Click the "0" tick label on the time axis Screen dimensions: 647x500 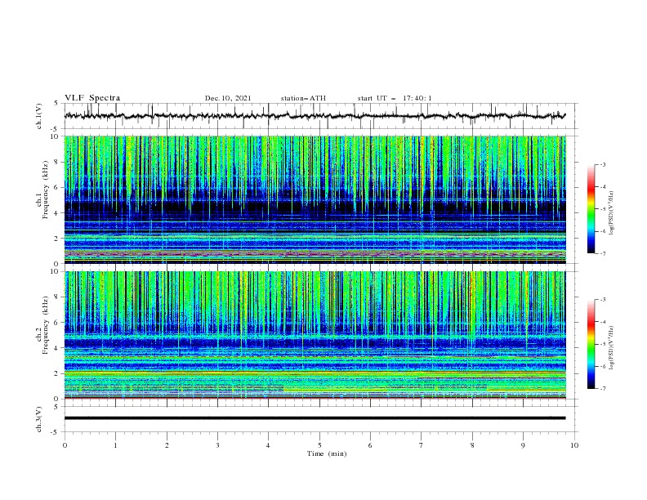point(65,445)
